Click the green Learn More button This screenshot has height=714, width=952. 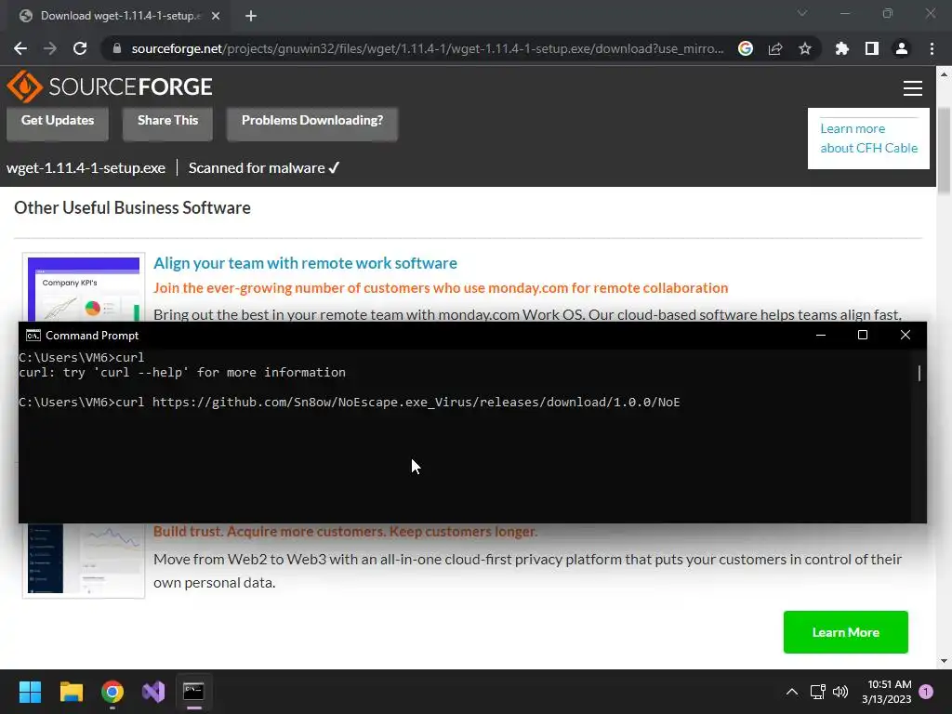(846, 632)
